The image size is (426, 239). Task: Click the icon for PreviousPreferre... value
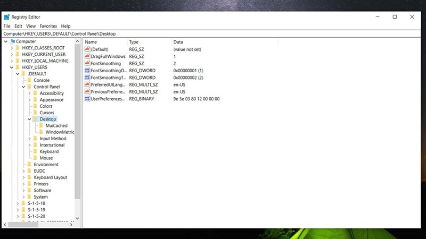(87, 91)
